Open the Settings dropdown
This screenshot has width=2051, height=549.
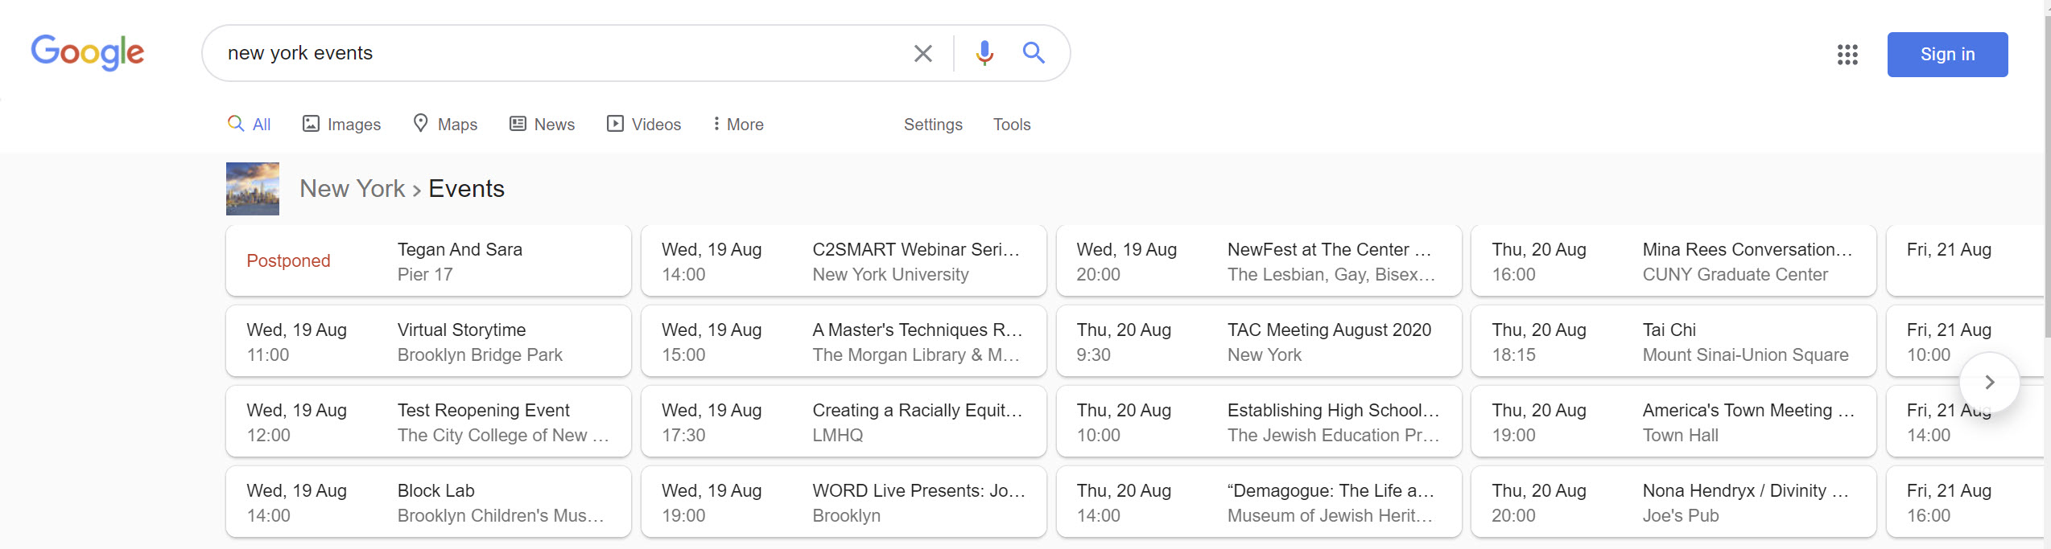point(933,125)
